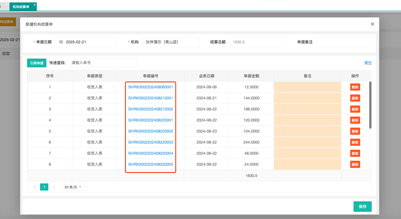Open document SHRK0002202408060001
Image resolution: width=401 pixels, height=219 pixels.
point(151,87)
